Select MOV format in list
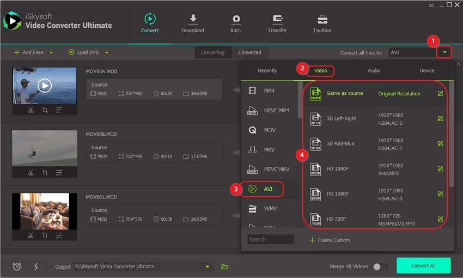Viewport: 463px width, 278px height. [x=269, y=130]
